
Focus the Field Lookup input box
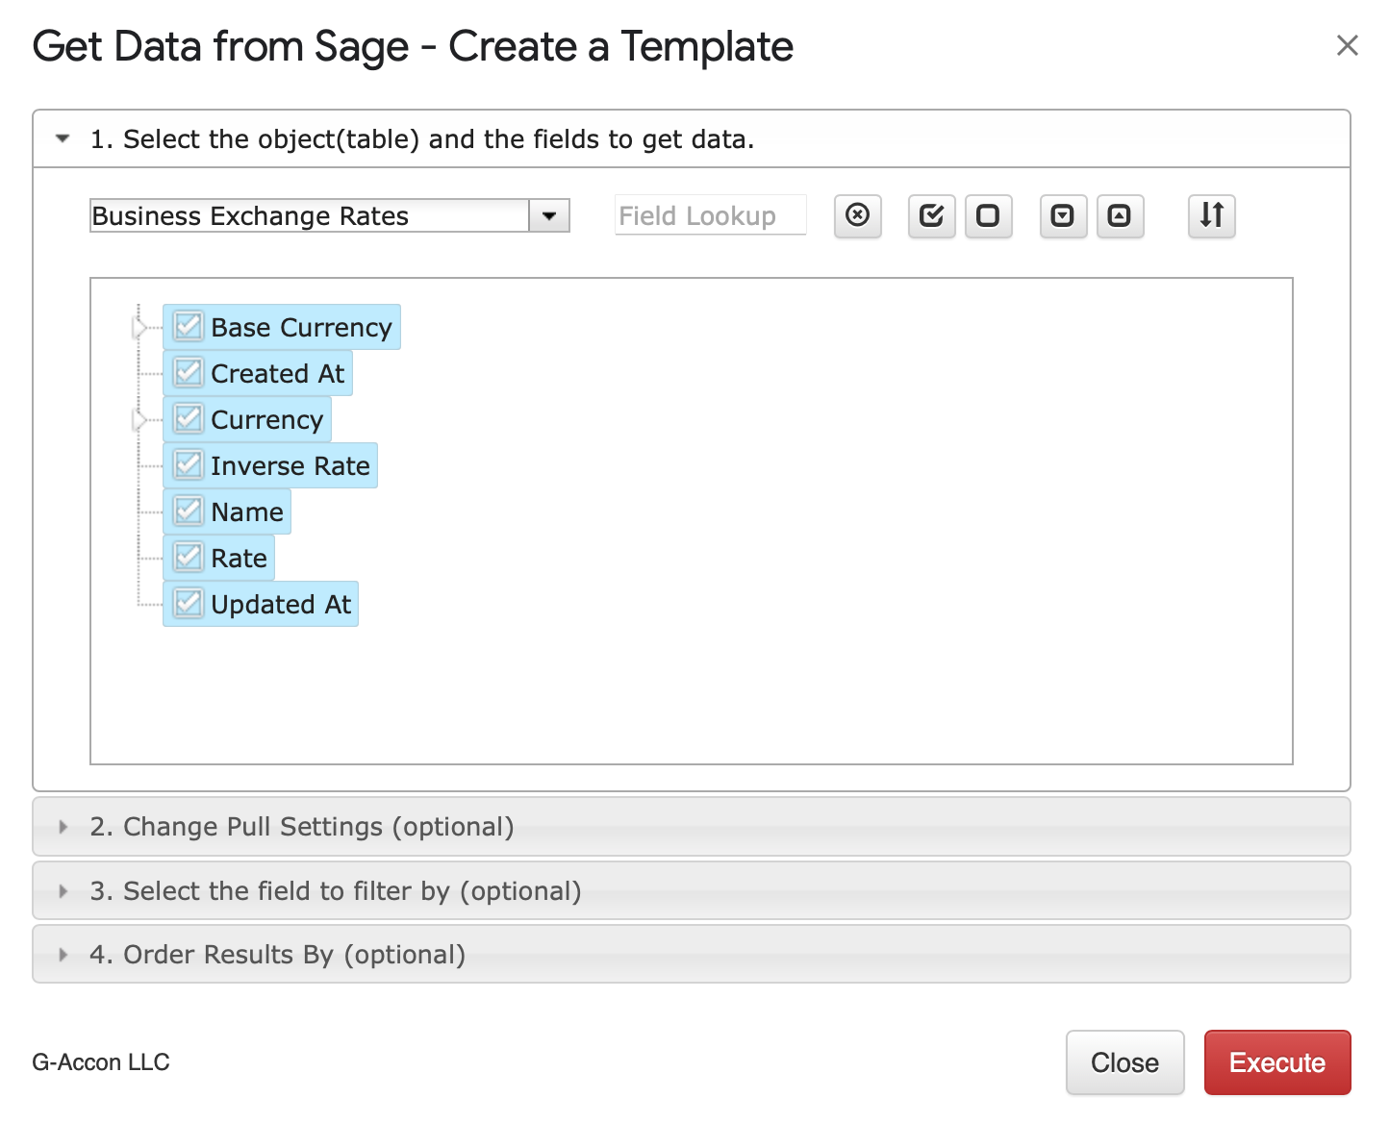(710, 216)
